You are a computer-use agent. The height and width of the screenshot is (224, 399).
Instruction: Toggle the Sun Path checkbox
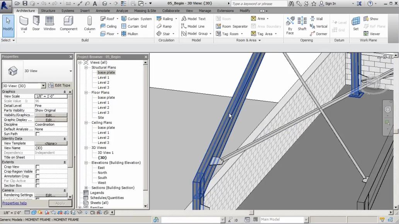tap(38, 134)
